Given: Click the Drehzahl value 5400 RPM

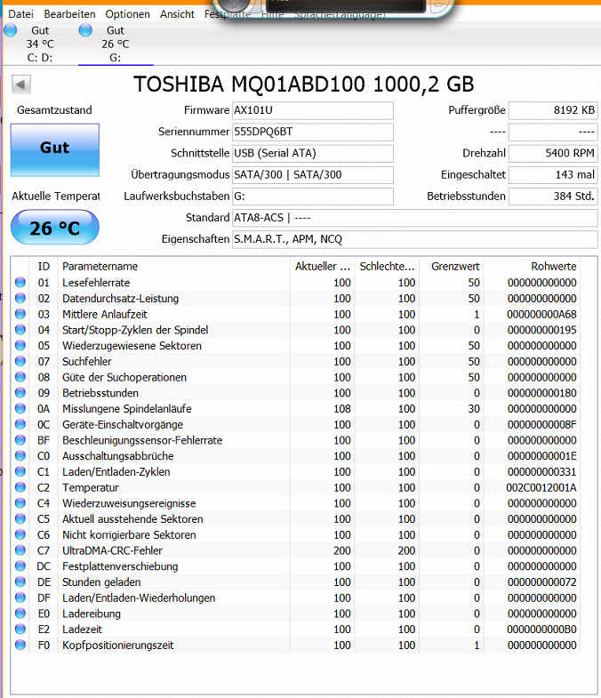Looking at the screenshot, I should pyautogui.click(x=553, y=153).
